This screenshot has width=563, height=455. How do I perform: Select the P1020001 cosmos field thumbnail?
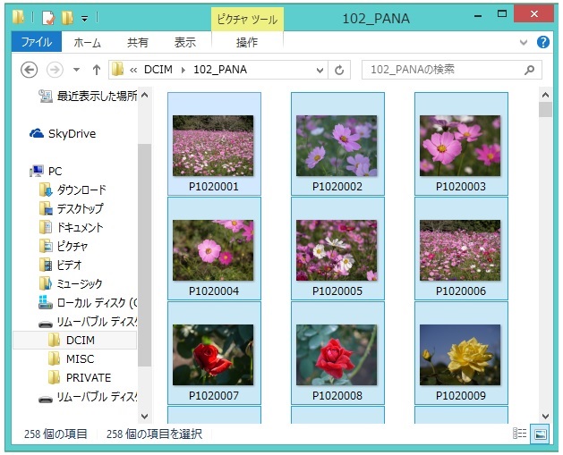214,144
